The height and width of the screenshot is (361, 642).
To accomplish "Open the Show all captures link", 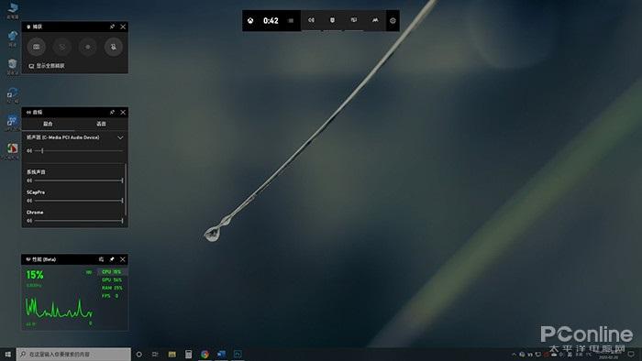I will (x=47, y=66).
